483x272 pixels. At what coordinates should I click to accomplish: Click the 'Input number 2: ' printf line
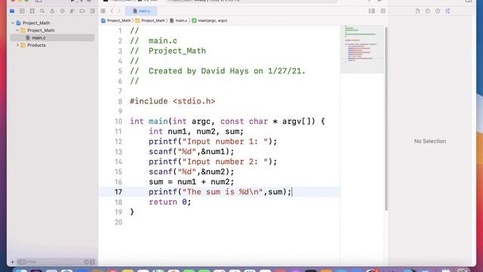(x=213, y=162)
